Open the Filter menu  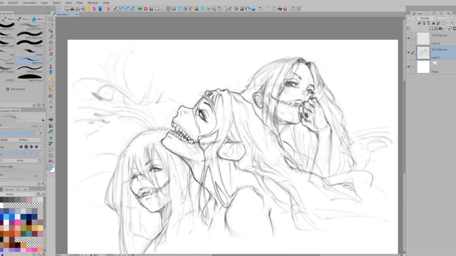[79, 3]
